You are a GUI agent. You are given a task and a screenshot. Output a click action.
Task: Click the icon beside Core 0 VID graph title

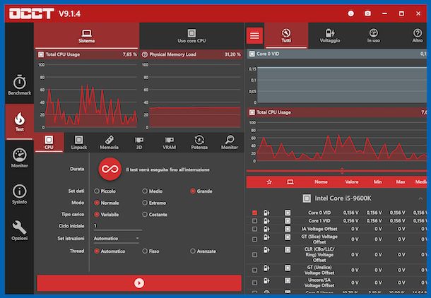coord(252,54)
